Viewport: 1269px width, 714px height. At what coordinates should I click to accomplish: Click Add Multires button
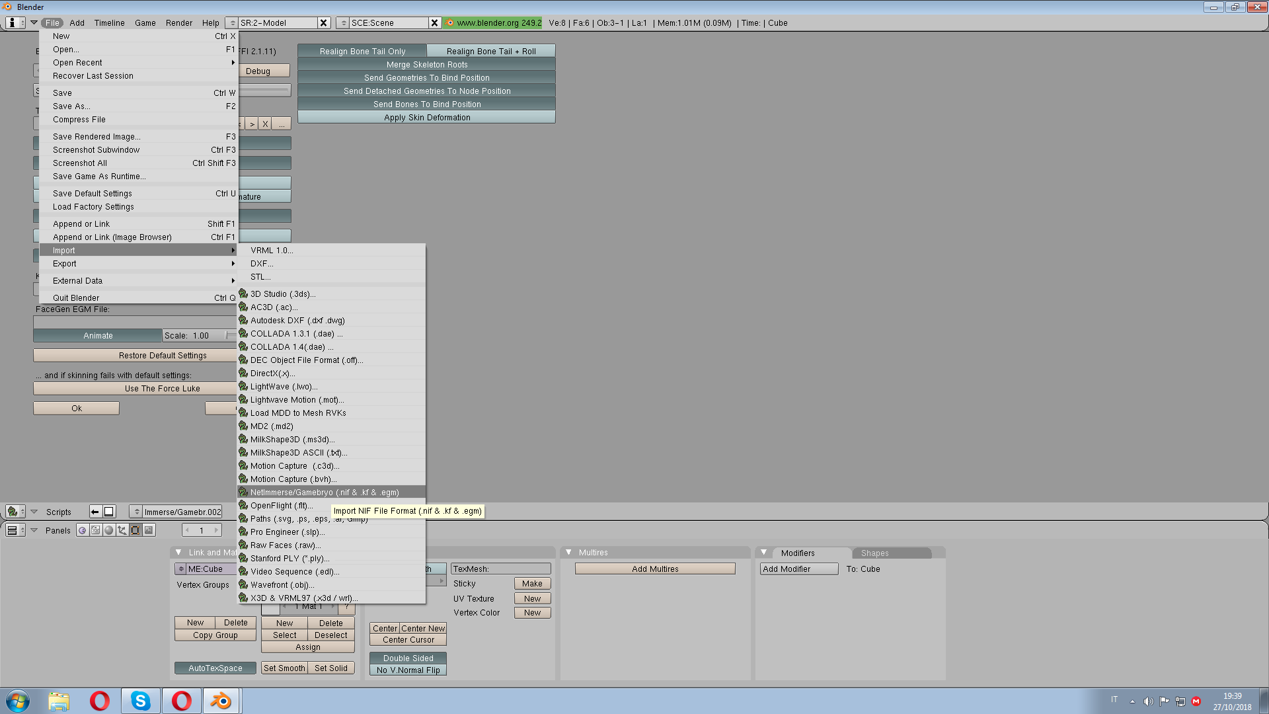[x=655, y=569]
